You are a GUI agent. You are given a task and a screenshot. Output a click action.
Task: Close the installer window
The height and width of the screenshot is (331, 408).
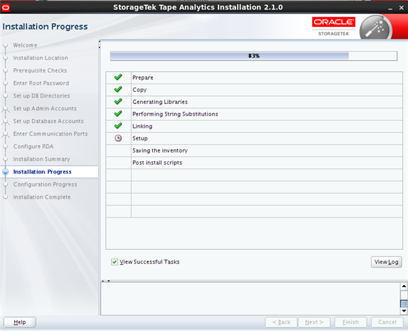click(x=401, y=8)
